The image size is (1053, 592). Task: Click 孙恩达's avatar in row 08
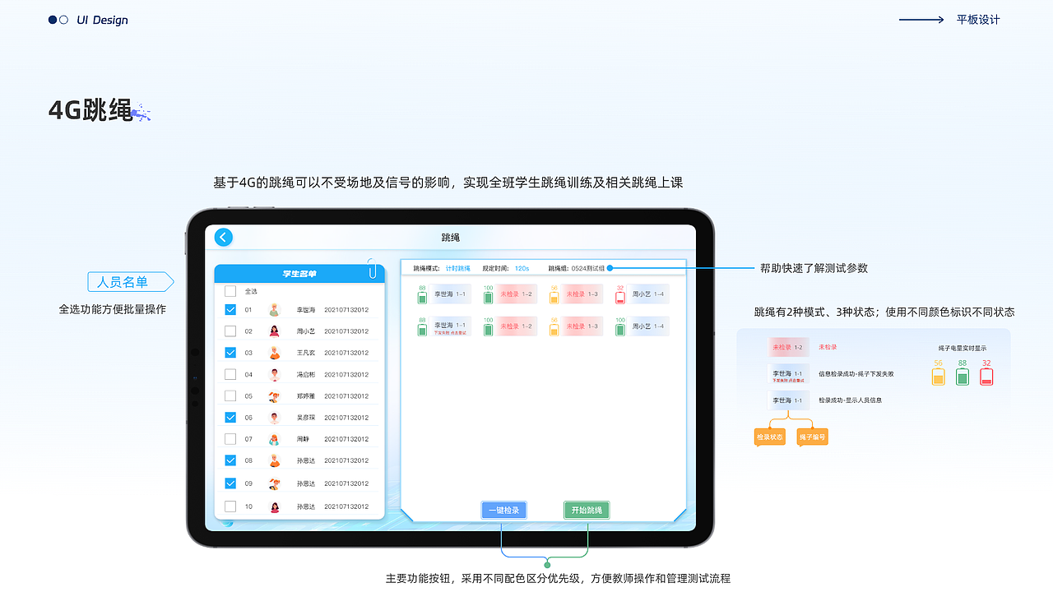point(275,460)
